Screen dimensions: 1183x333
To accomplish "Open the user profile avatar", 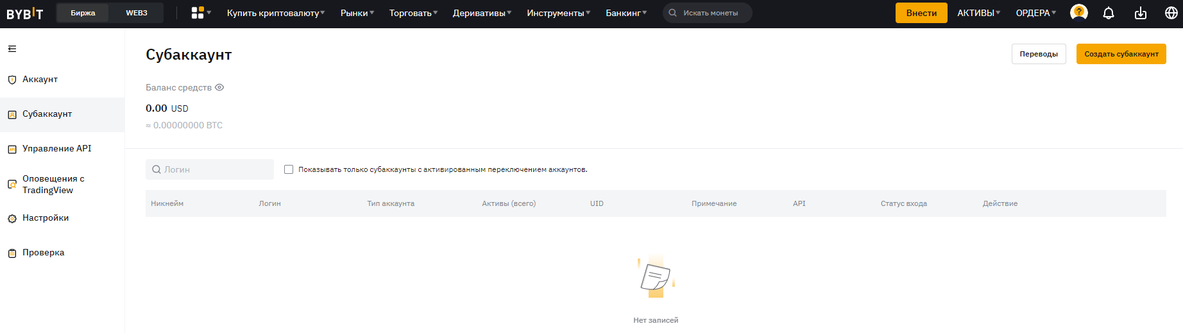I will [x=1079, y=13].
